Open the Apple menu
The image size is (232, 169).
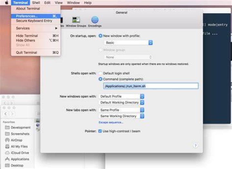6,3
